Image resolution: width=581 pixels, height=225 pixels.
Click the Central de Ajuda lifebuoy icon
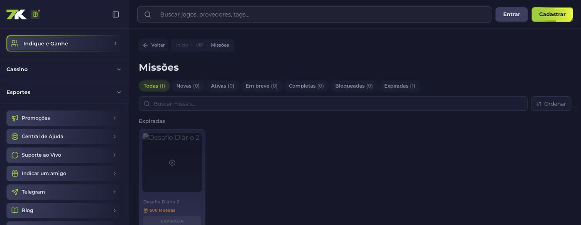(15, 136)
